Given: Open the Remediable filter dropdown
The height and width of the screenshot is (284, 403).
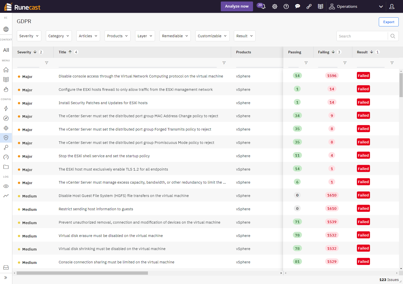Looking at the screenshot, I should (175, 36).
